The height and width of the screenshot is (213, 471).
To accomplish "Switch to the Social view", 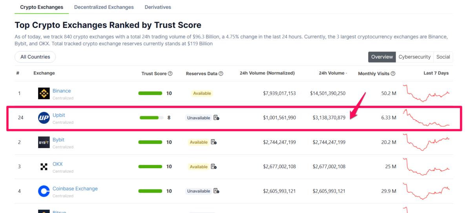I will [x=443, y=57].
